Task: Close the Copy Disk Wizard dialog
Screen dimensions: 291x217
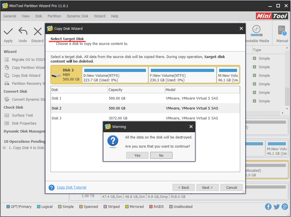Action: pyautogui.click(x=241, y=28)
